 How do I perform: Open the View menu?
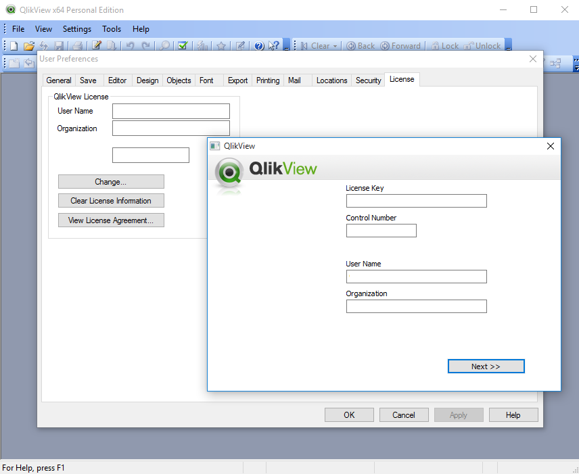[x=43, y=29]
